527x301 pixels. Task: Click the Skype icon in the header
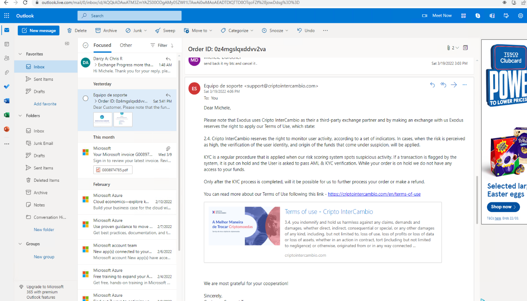pos(478,16)
